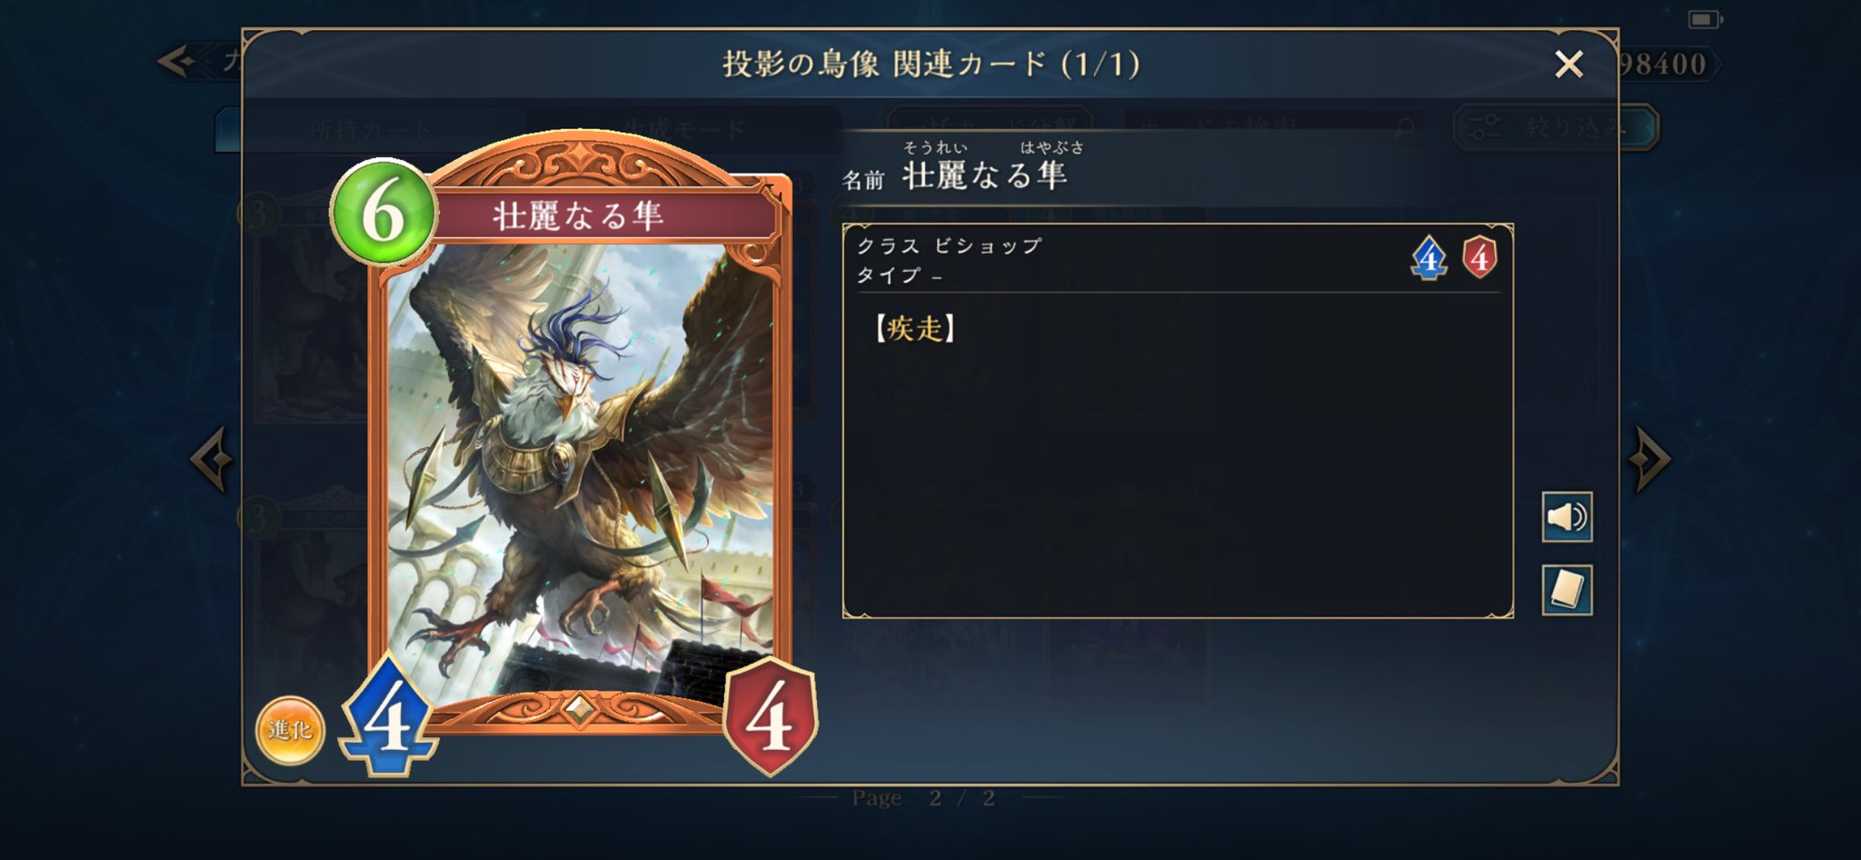
Task: Open the 絞り込み filter button
Action: (1557, 127)
